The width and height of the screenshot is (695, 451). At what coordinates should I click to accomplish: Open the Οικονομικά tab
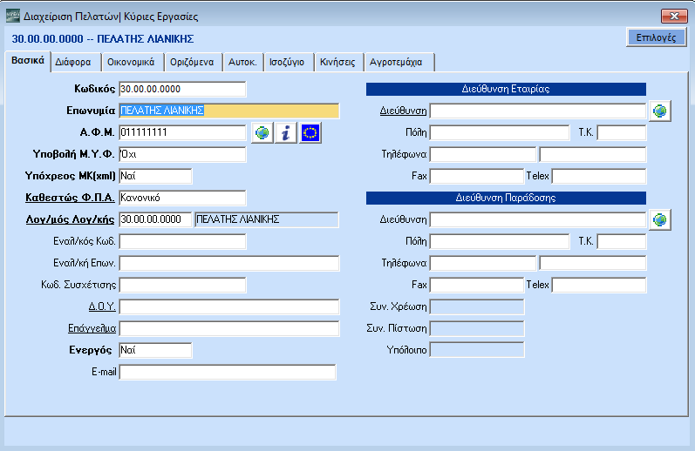click(131, 63)
